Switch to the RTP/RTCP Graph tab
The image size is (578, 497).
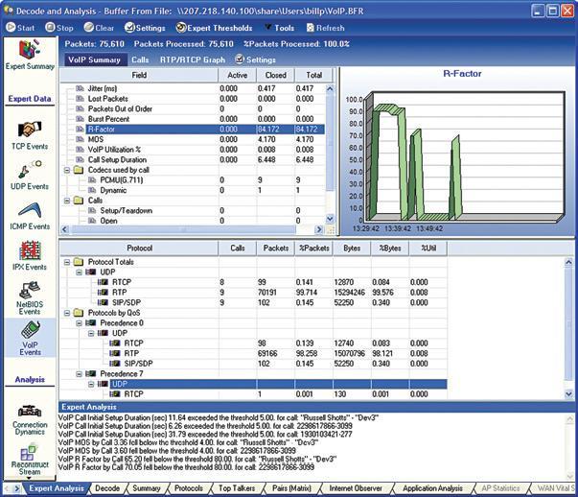coord(193,59)
